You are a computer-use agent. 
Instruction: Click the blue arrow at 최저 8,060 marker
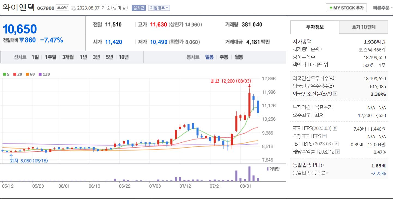click(x=11, y=156)
